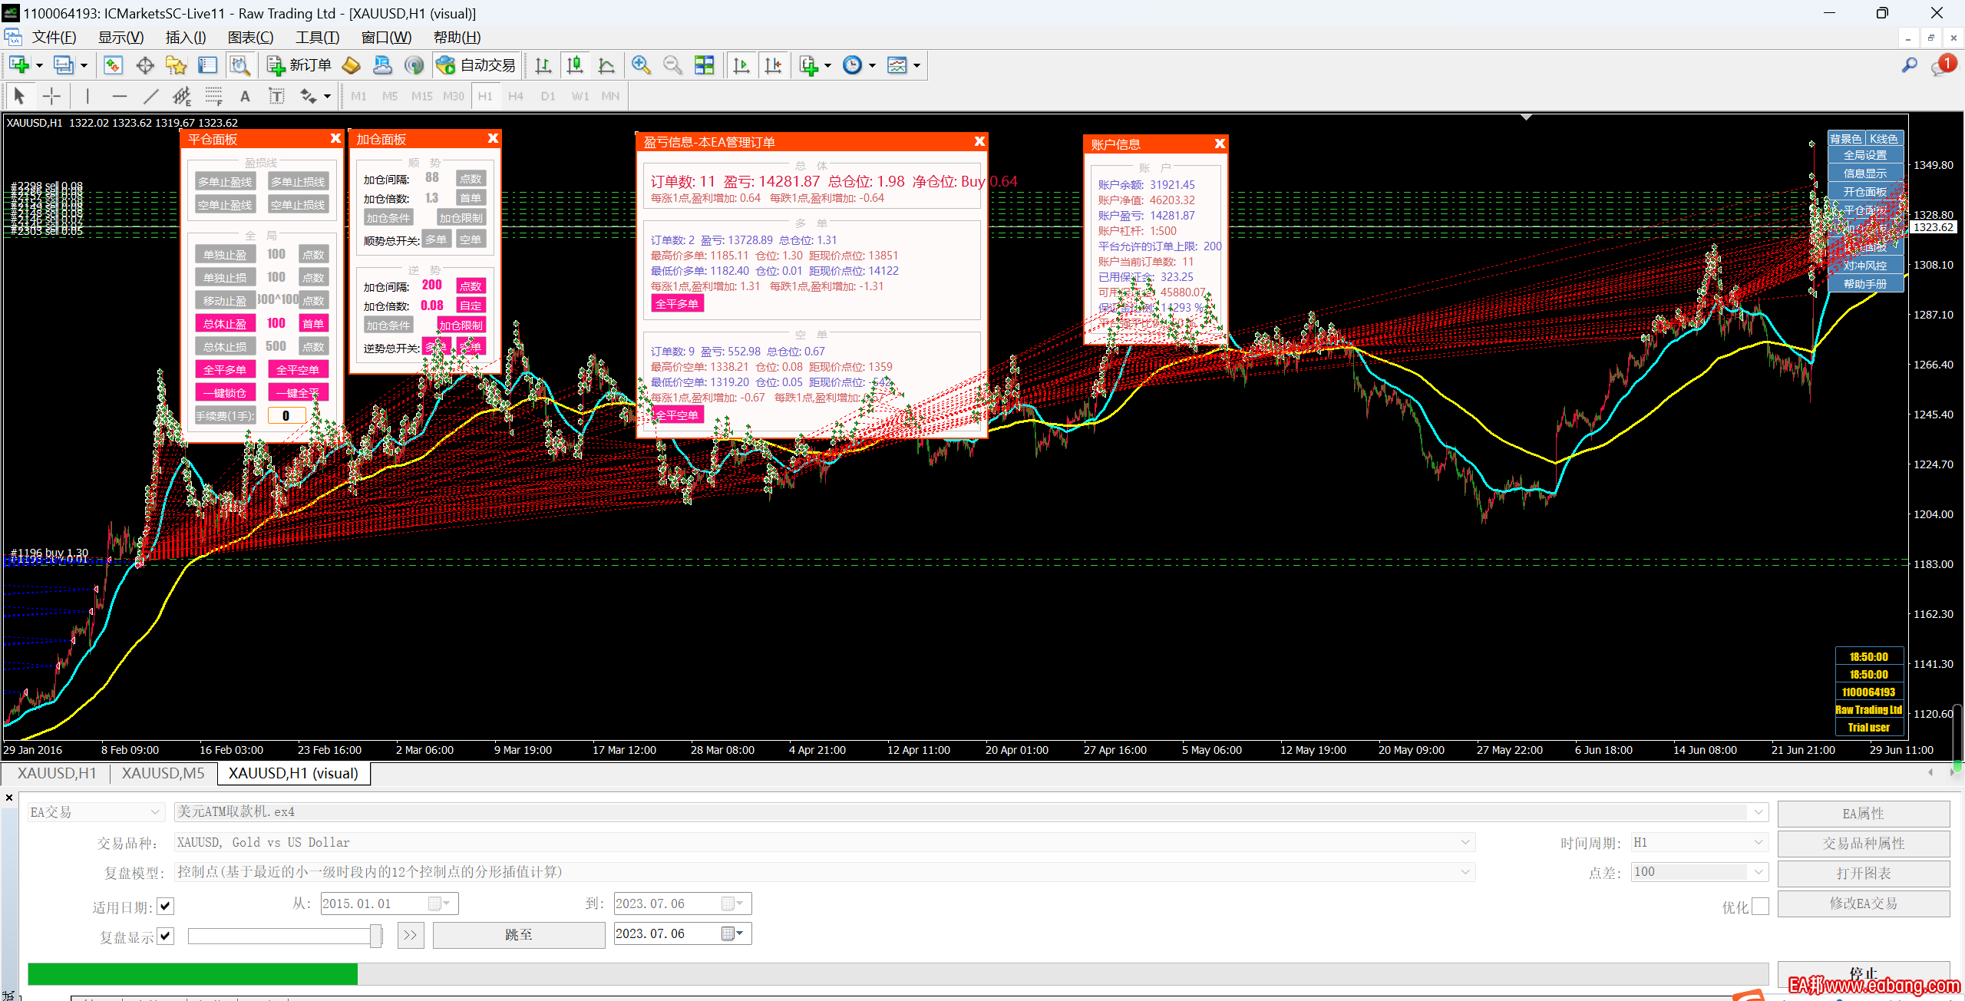Viewport: 1965px width, 1001px height.
Task: Expand the 时间周期 H1 period dropdown
Action: coord(1758,842)
